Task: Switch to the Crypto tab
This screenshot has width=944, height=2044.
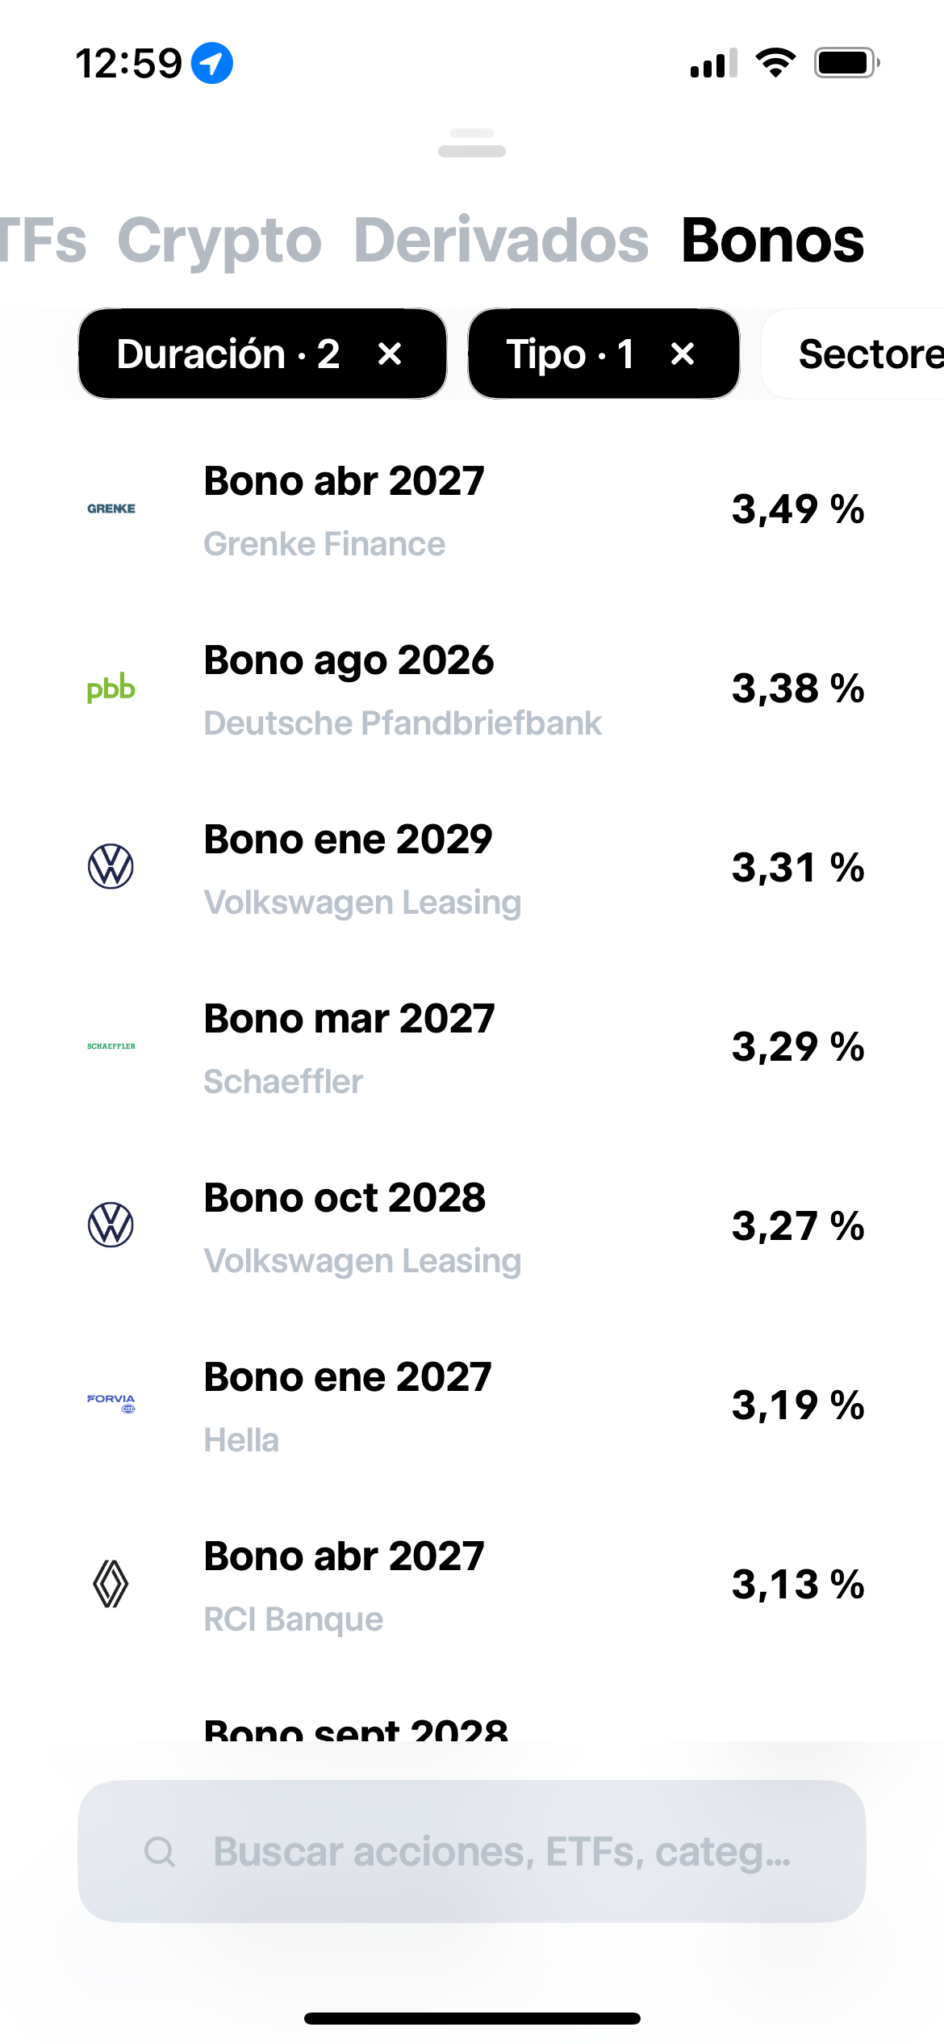Action: click(219, 241)
